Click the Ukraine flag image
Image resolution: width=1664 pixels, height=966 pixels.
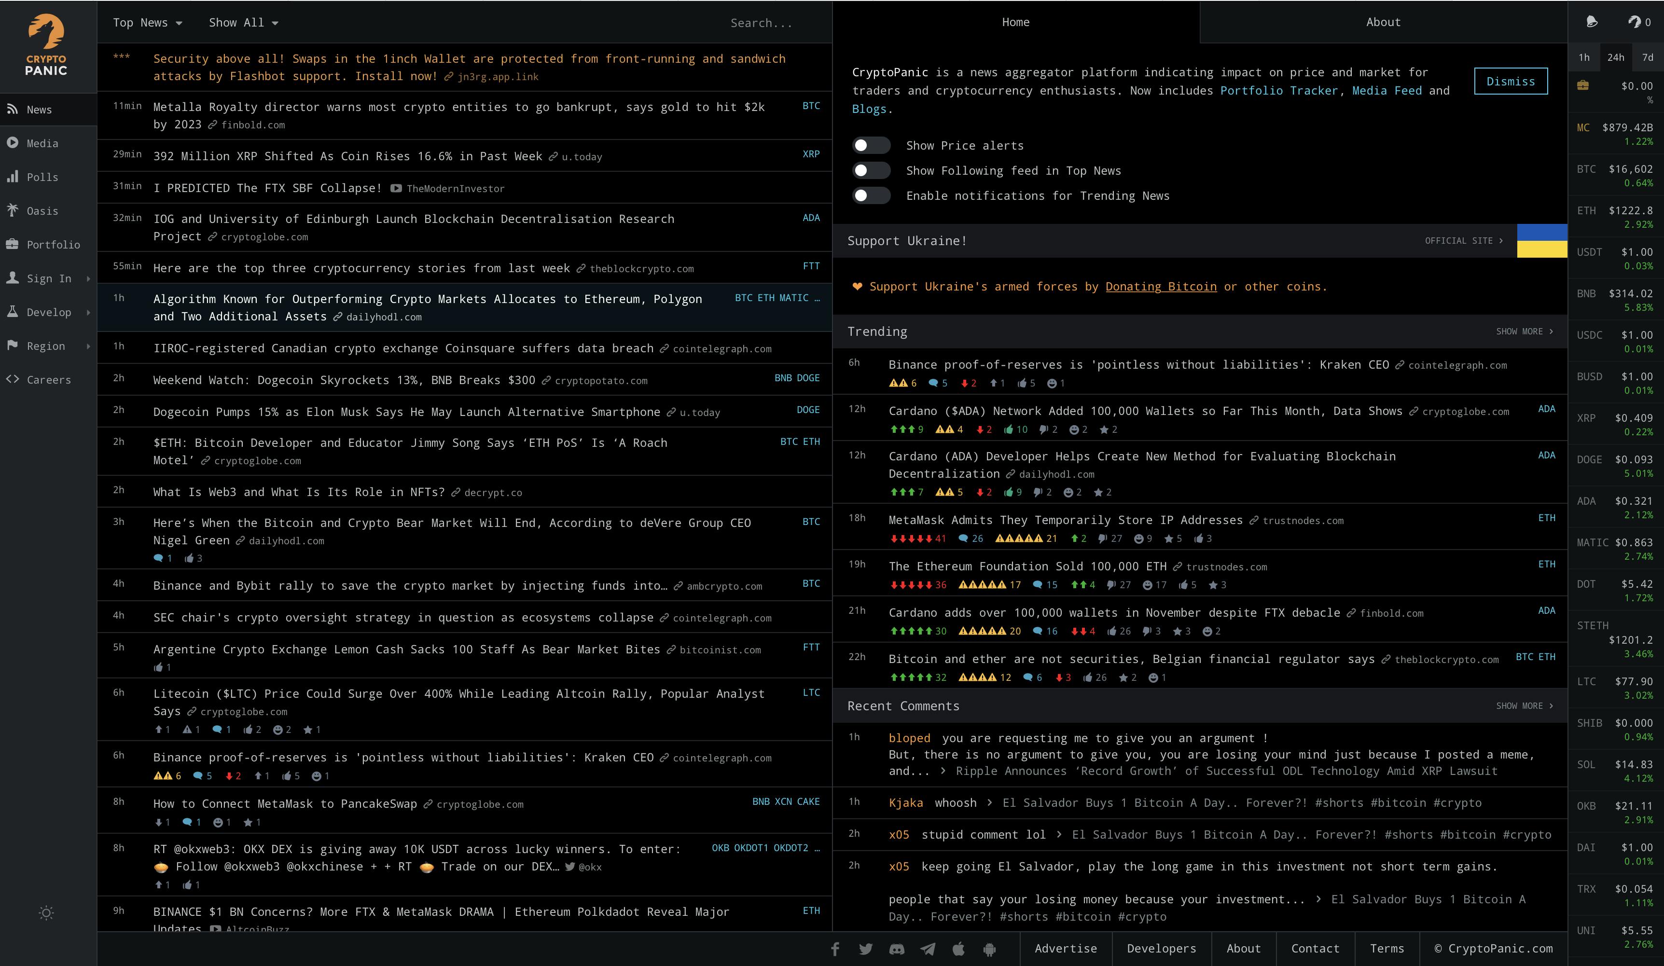pos(1542,240)
